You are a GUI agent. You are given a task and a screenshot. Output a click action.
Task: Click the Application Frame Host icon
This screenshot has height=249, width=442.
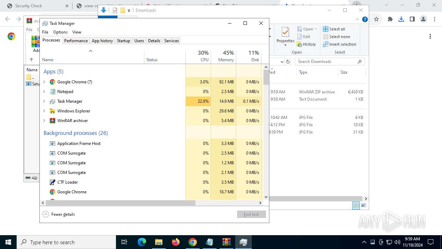pyautogui.click(x=52, y=144)
